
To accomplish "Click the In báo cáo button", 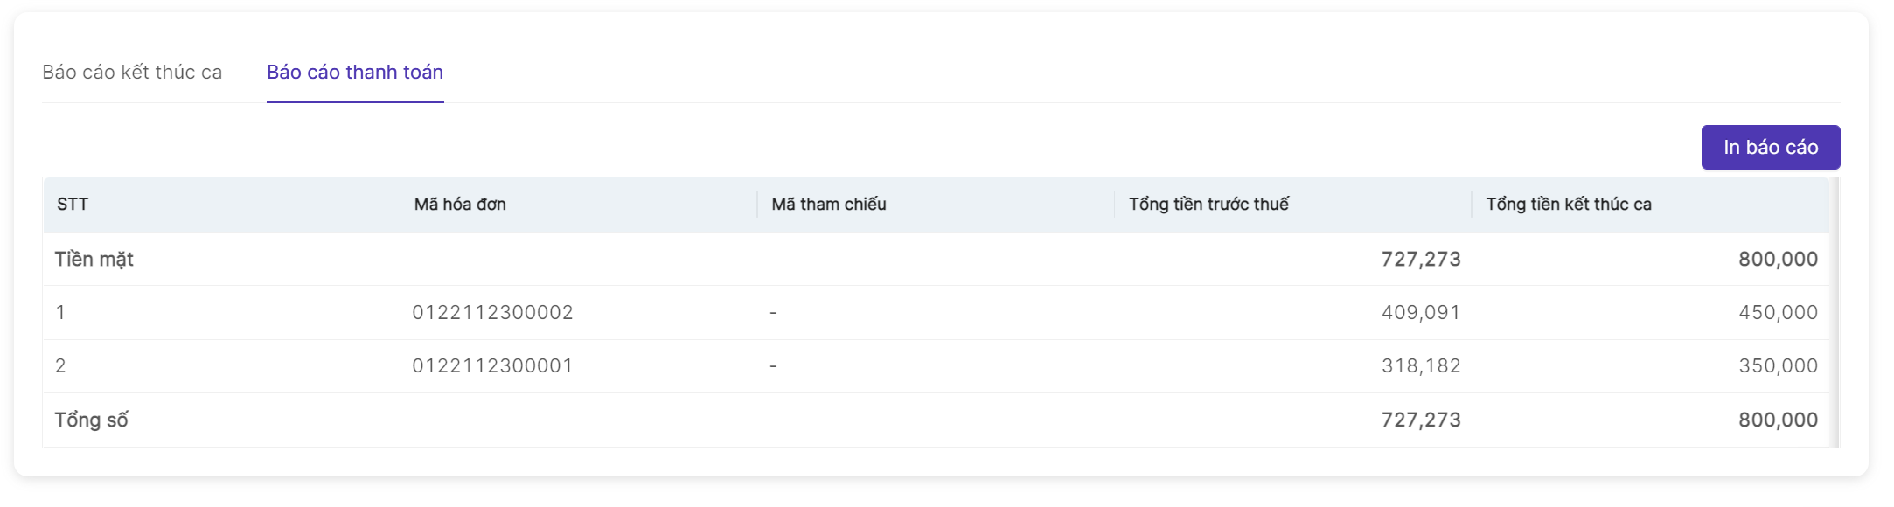I will 1770,148.
